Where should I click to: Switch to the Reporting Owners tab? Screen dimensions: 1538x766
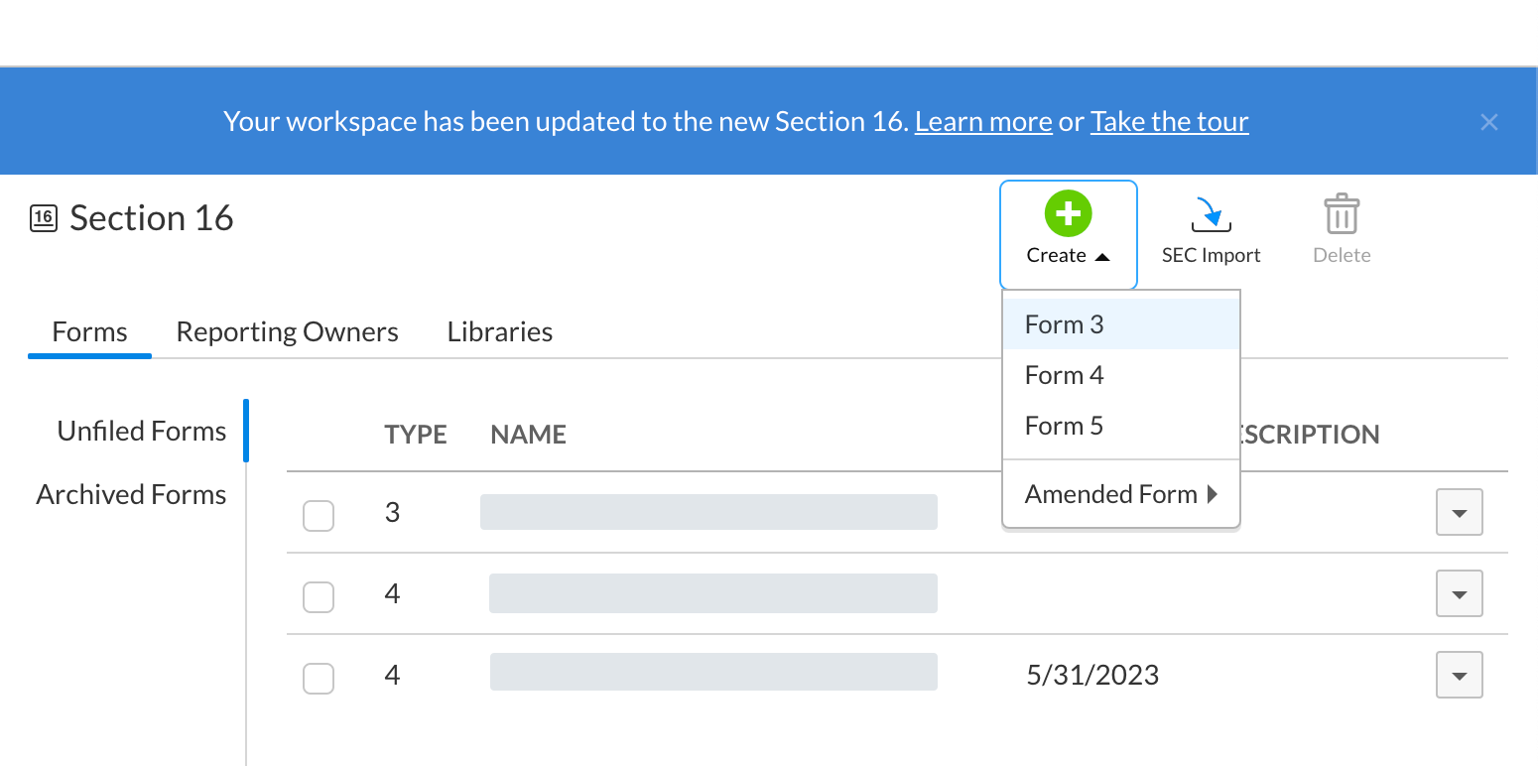(288, 331)
